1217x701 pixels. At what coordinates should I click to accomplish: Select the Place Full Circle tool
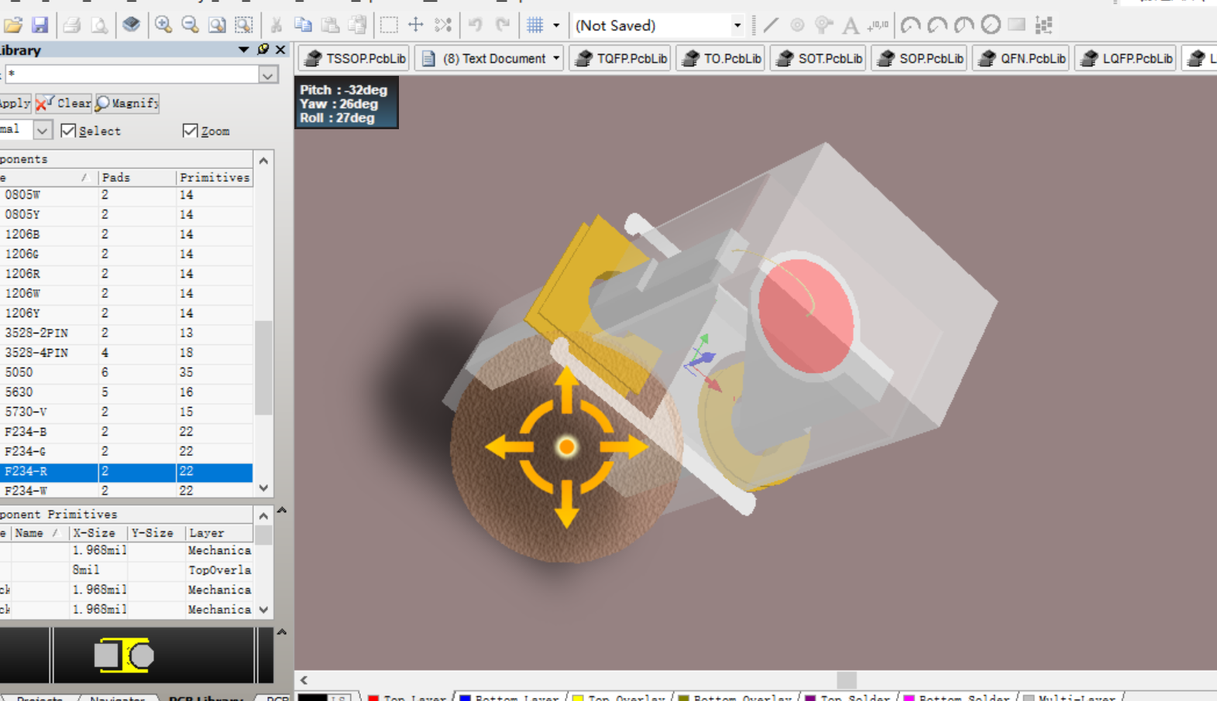point(990,26)
